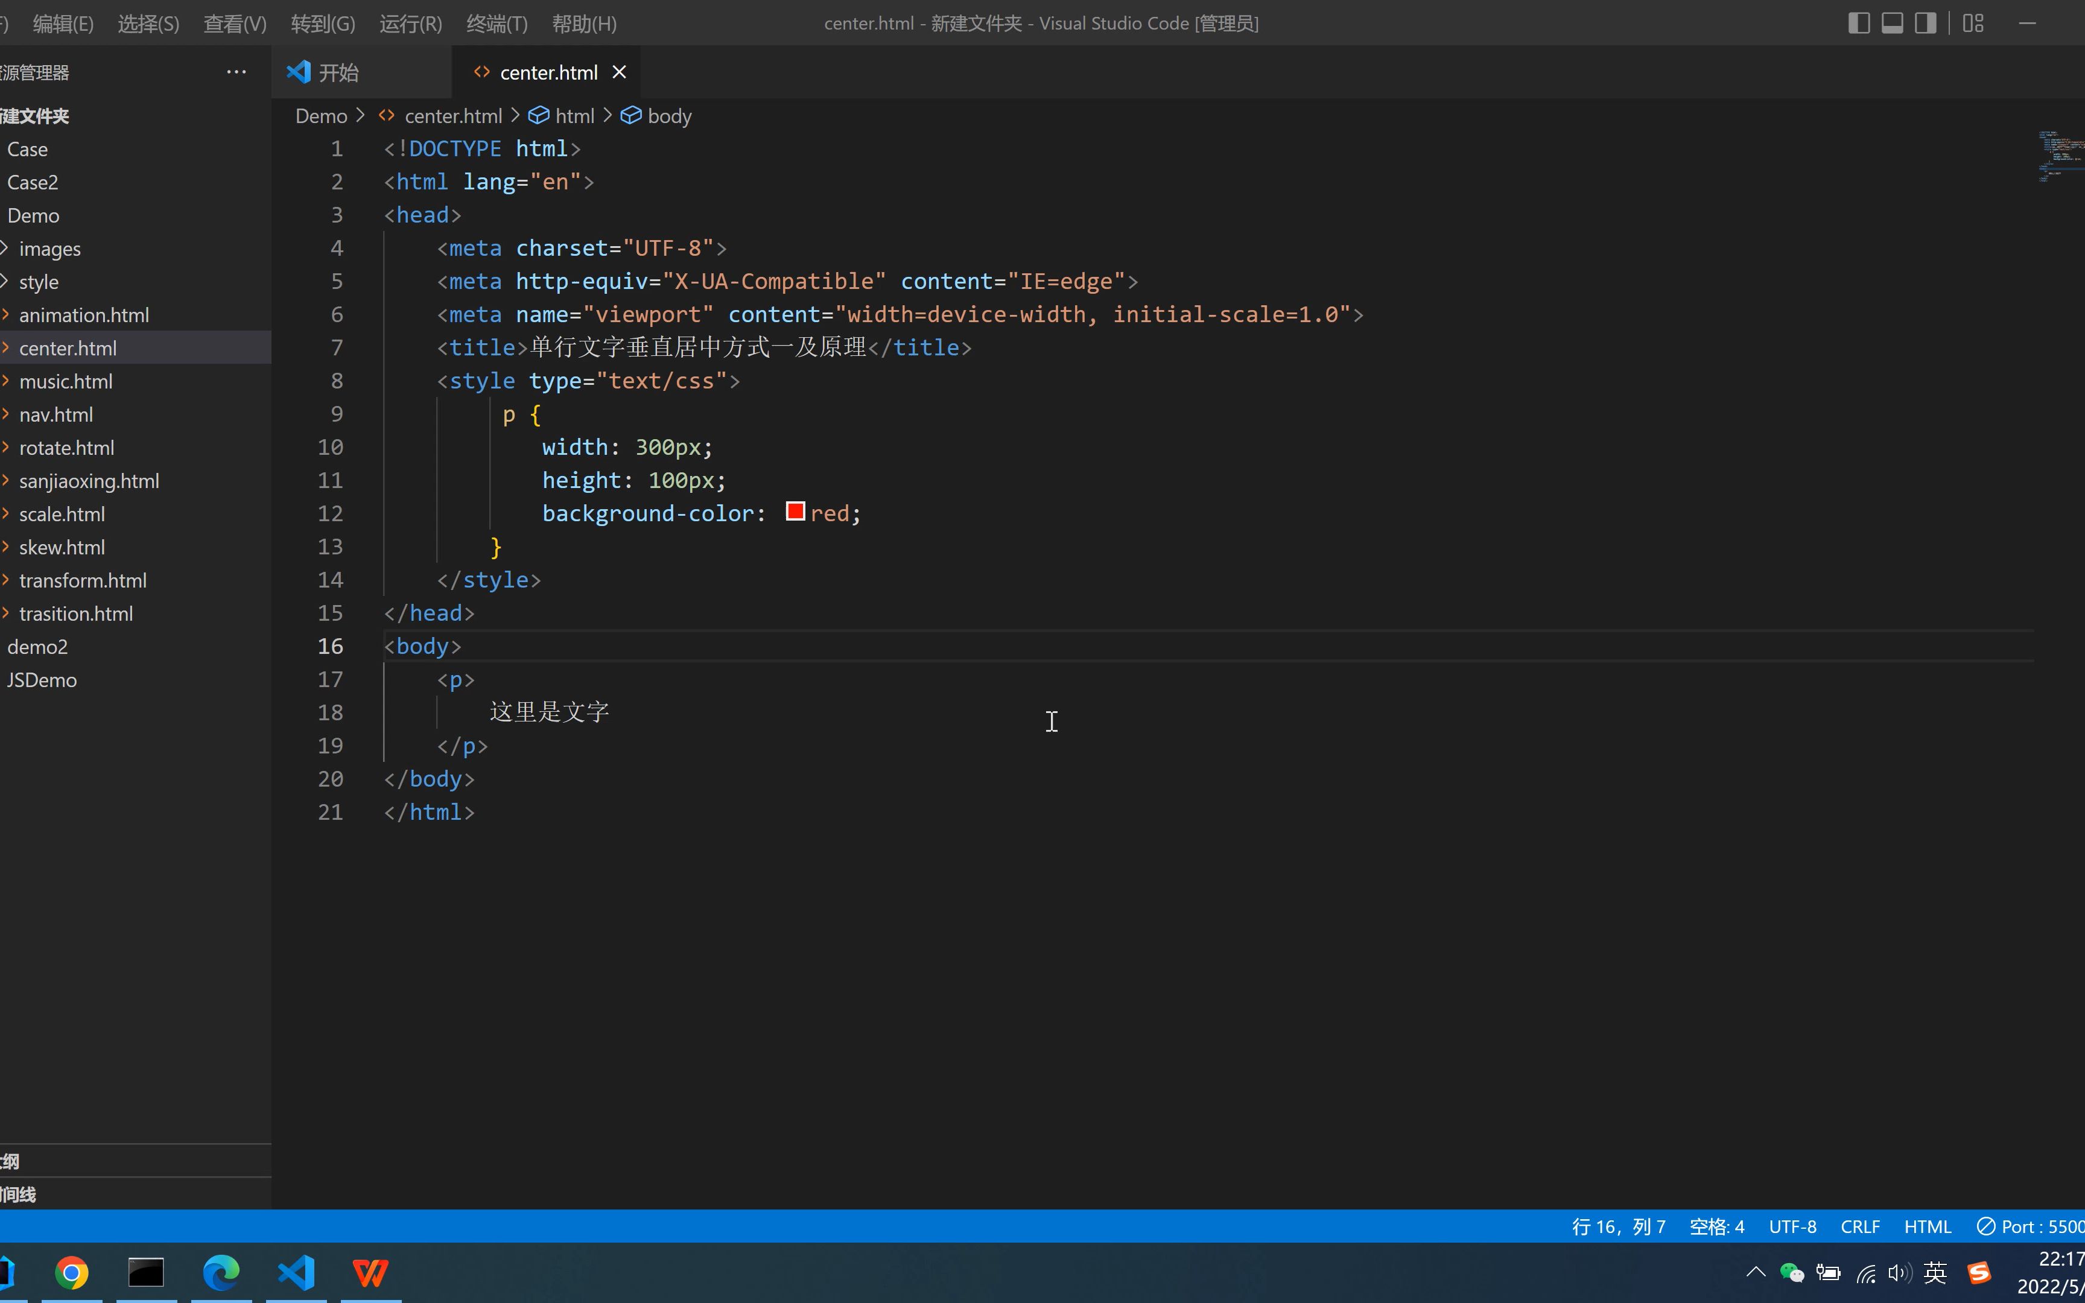Switch to the 开始 tab

[361, 72]
